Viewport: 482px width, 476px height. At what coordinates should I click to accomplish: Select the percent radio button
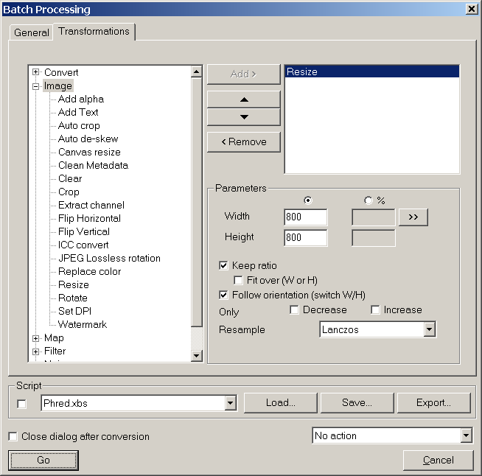pyautogui.click(x=369, y=200)
